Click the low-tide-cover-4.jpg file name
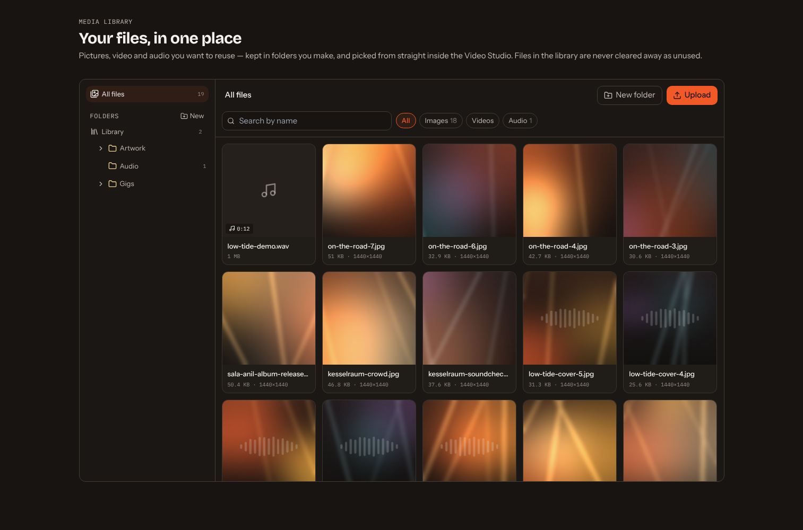This screenshot has width=803, height=530. [662, 374]
